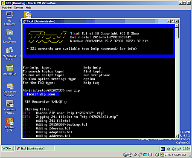Click the VirtualBox mouse integration status icon
Image resolution: width=192 pixels, height=158 pixels.
coord(157,155)
